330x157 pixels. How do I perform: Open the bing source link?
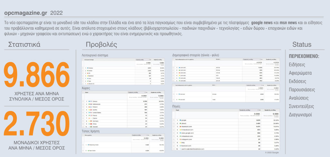[183, 143]
